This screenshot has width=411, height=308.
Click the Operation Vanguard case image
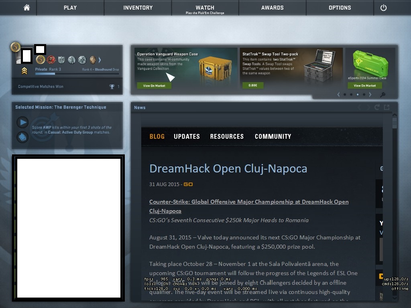coord(215,69)
